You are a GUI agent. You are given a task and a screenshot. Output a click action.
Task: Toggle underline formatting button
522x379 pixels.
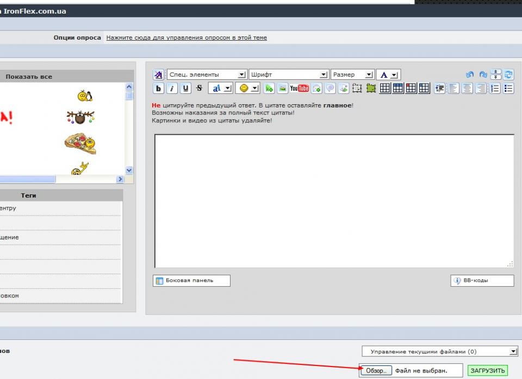tap(185, 89)
